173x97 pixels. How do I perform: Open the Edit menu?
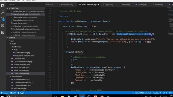[5, 1]
